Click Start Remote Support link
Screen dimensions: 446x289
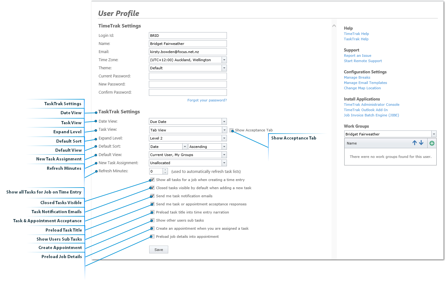[x=363, y=61]
